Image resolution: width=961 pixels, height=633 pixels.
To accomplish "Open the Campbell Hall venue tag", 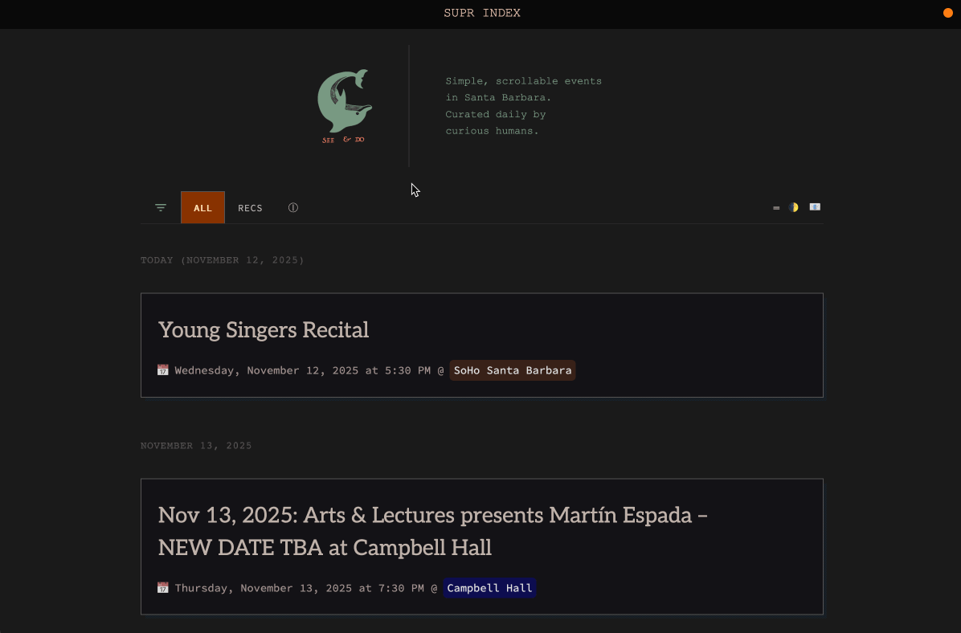I will [489, 588].
